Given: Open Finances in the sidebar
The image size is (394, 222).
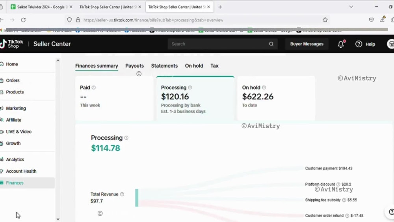Looking at the screenshot, I should 15,183.
